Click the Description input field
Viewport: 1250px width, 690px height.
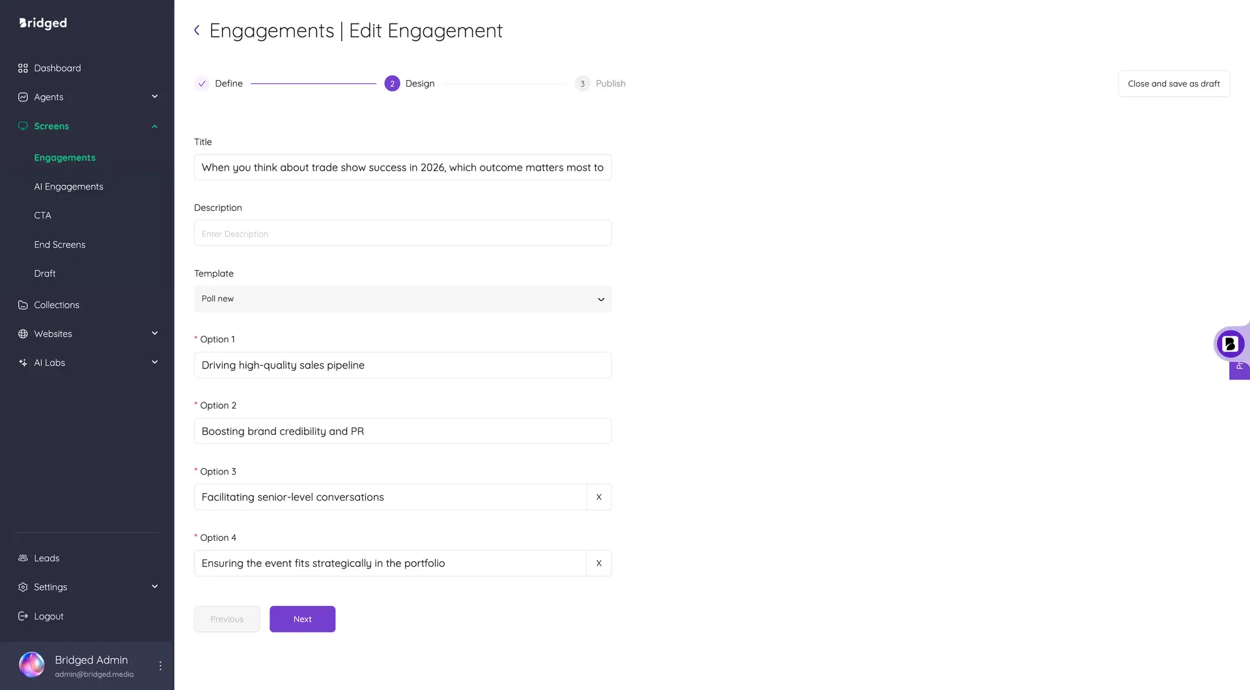pyautogui.click(x=402, y=233)
